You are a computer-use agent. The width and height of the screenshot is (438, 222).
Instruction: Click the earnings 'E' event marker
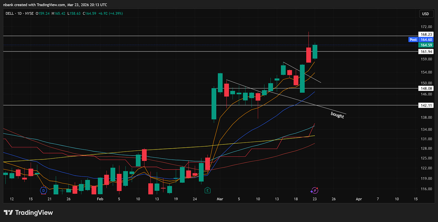(207, 190)
